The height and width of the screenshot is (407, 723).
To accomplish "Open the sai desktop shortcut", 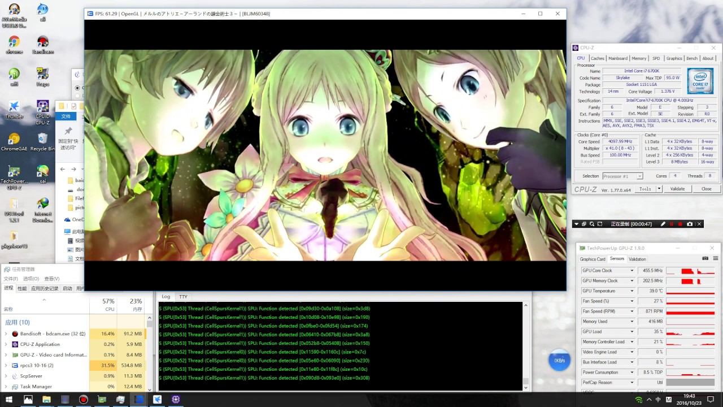I will tap(42, 172).
